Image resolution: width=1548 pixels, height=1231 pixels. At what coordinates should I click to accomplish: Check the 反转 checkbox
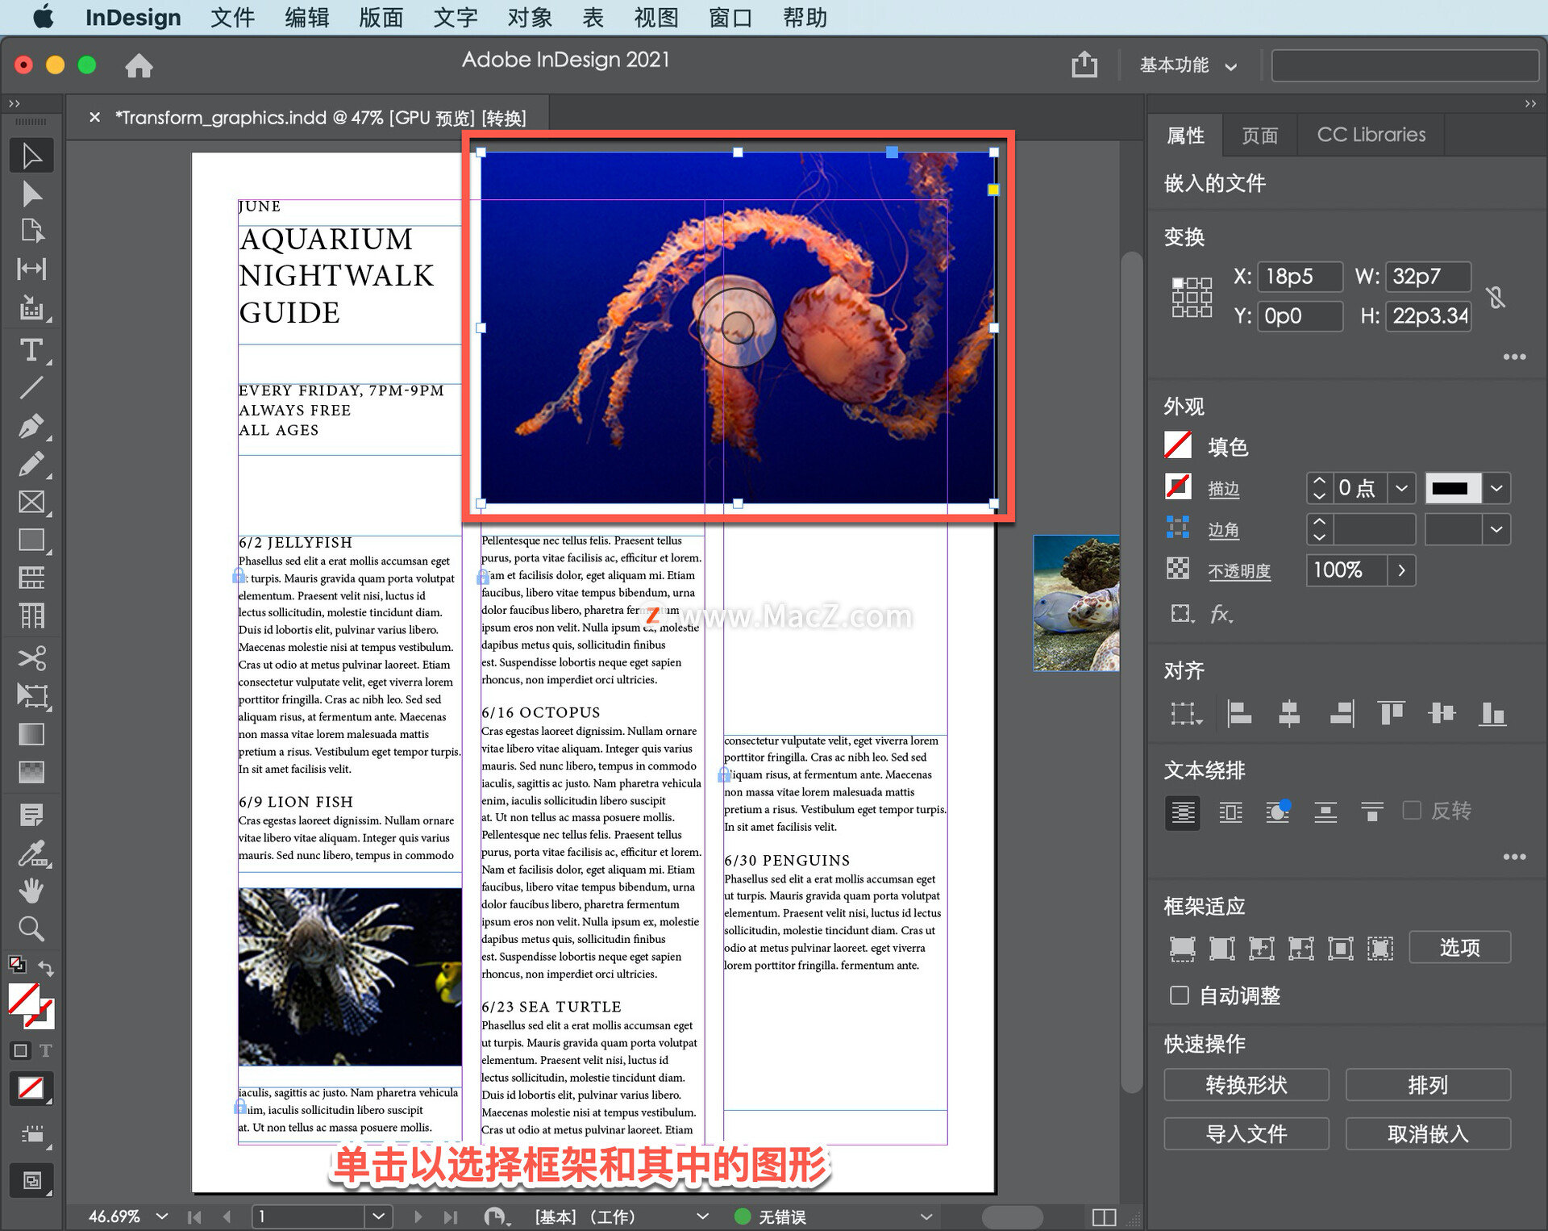click(x=1412, y=810)
